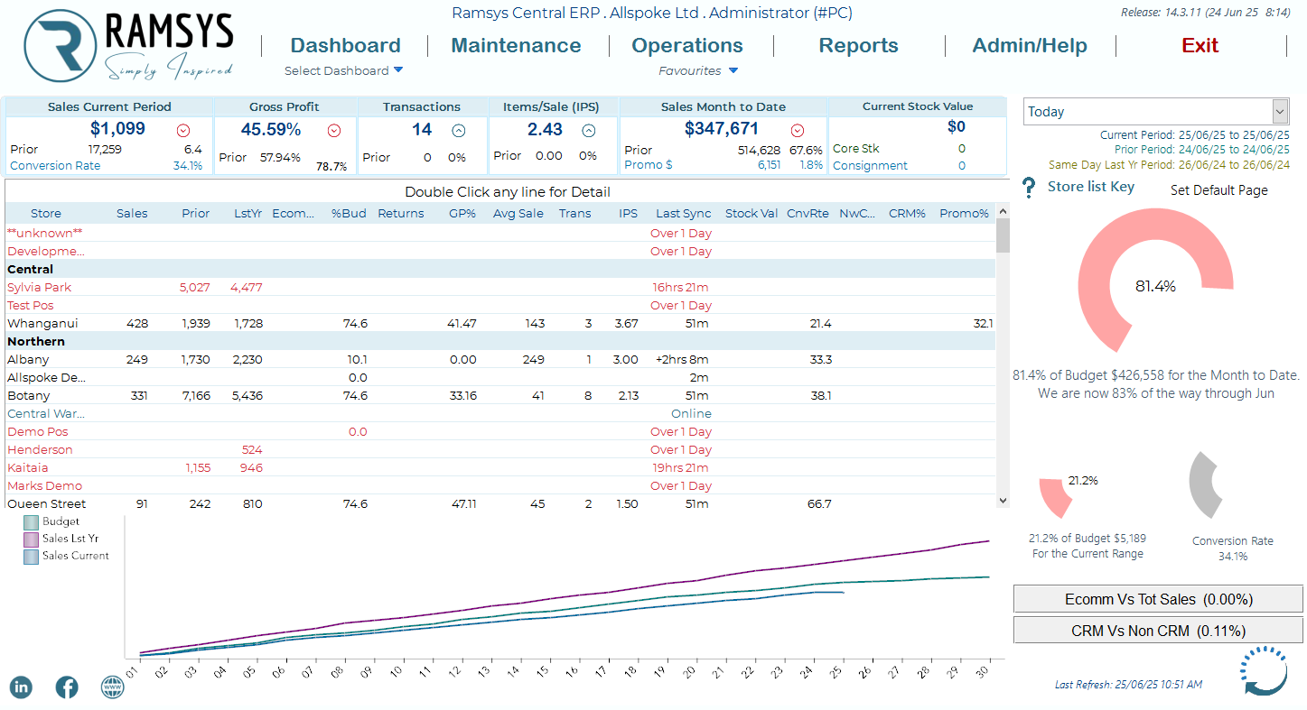Click the Promo $ link
Image resolution: width=1307 pixels, height=710 pixels.
coord(649,165)
